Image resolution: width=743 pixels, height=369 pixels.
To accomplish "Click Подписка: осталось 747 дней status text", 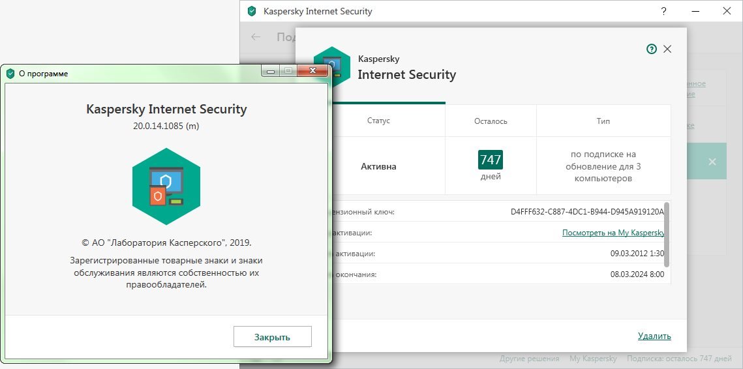I will coord(679,359).
